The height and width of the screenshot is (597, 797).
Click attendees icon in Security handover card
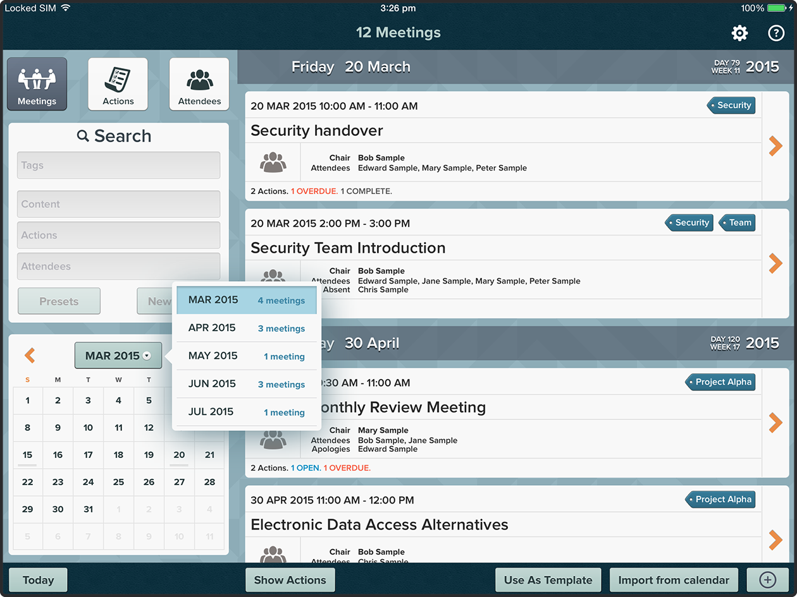point(273,162)
